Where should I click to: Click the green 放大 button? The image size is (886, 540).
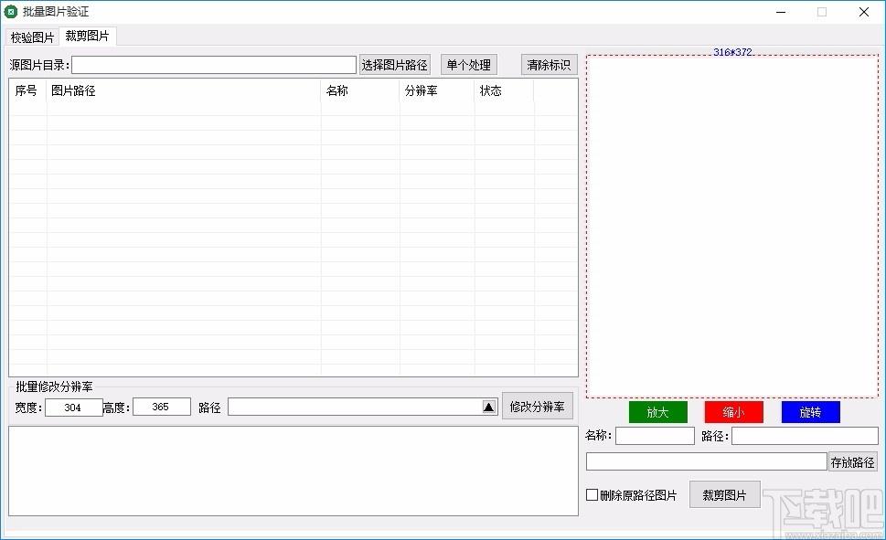[657, 412]
